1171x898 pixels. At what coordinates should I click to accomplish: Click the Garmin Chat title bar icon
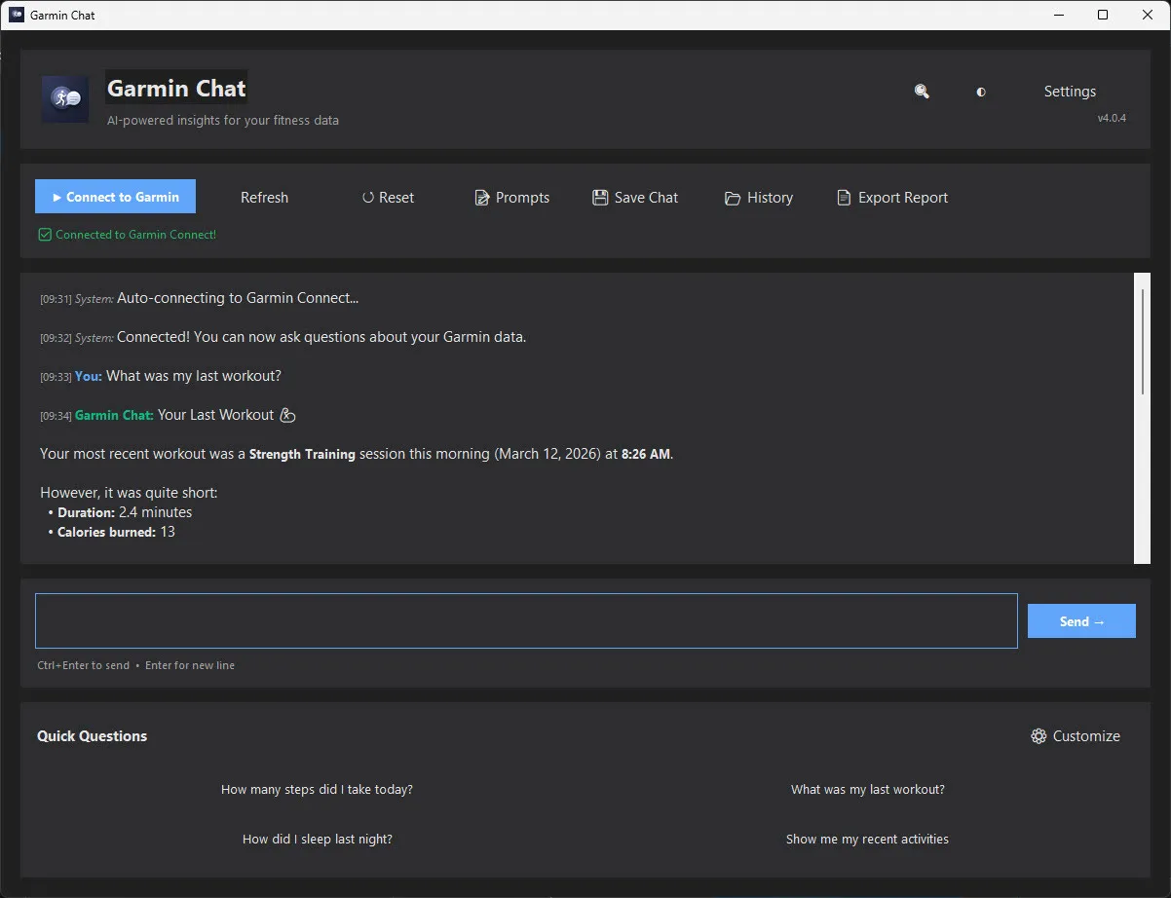click(17, 15)
